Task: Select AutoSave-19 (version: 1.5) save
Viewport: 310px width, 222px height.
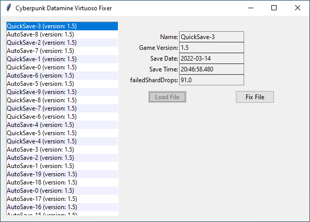Action: click(62, 174)
